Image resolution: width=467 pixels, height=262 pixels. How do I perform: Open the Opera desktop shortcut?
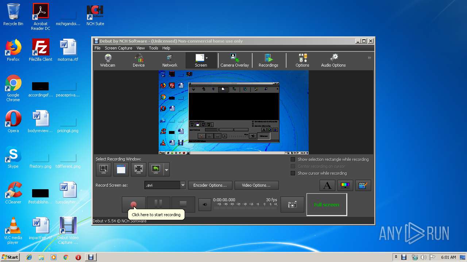pyautogui.click(x=13, y=122)
